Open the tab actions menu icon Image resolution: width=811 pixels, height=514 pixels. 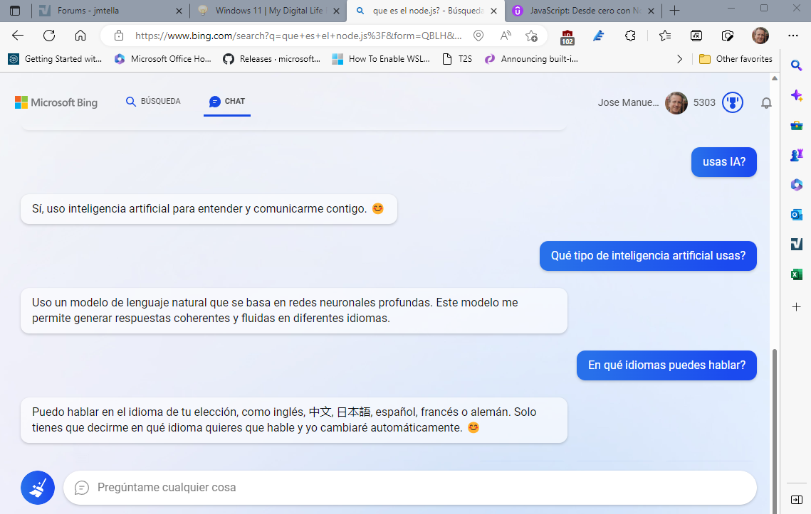pos(15,11)
